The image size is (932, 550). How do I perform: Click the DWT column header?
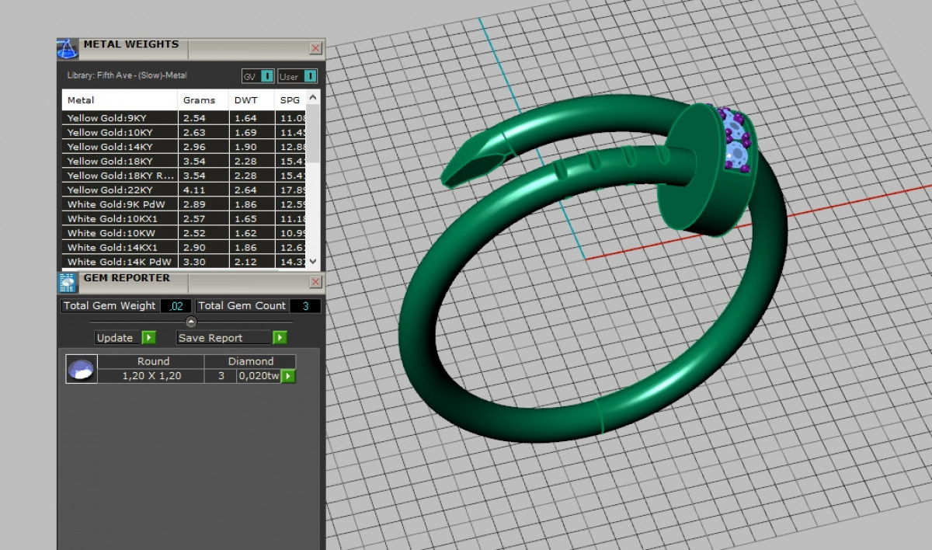246,100
